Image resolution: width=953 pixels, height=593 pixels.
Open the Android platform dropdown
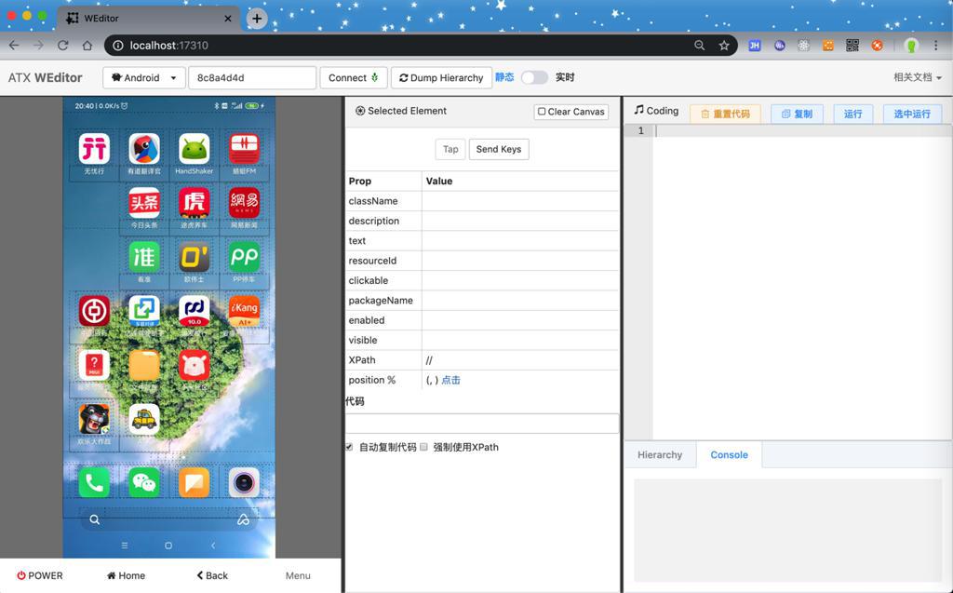pos(144,78)
